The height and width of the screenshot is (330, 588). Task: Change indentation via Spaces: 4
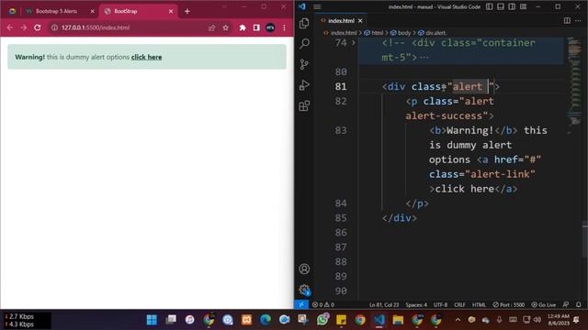tap(416, 304)
